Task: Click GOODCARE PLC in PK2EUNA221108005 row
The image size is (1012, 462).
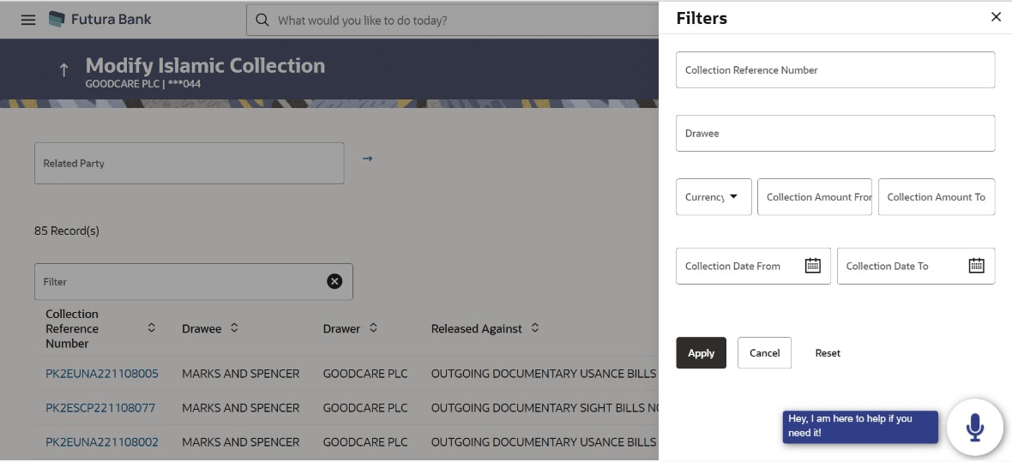Action: pyautogui.click(x=365, y=374)
